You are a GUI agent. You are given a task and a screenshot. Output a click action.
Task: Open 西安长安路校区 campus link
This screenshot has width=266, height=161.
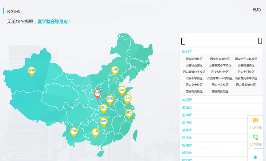[220, 59]
